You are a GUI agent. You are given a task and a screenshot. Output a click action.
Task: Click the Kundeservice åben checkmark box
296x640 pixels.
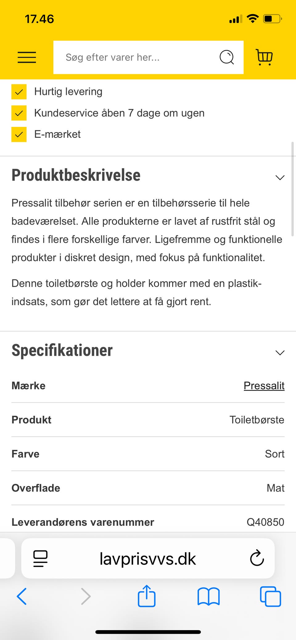click(19, 113)
